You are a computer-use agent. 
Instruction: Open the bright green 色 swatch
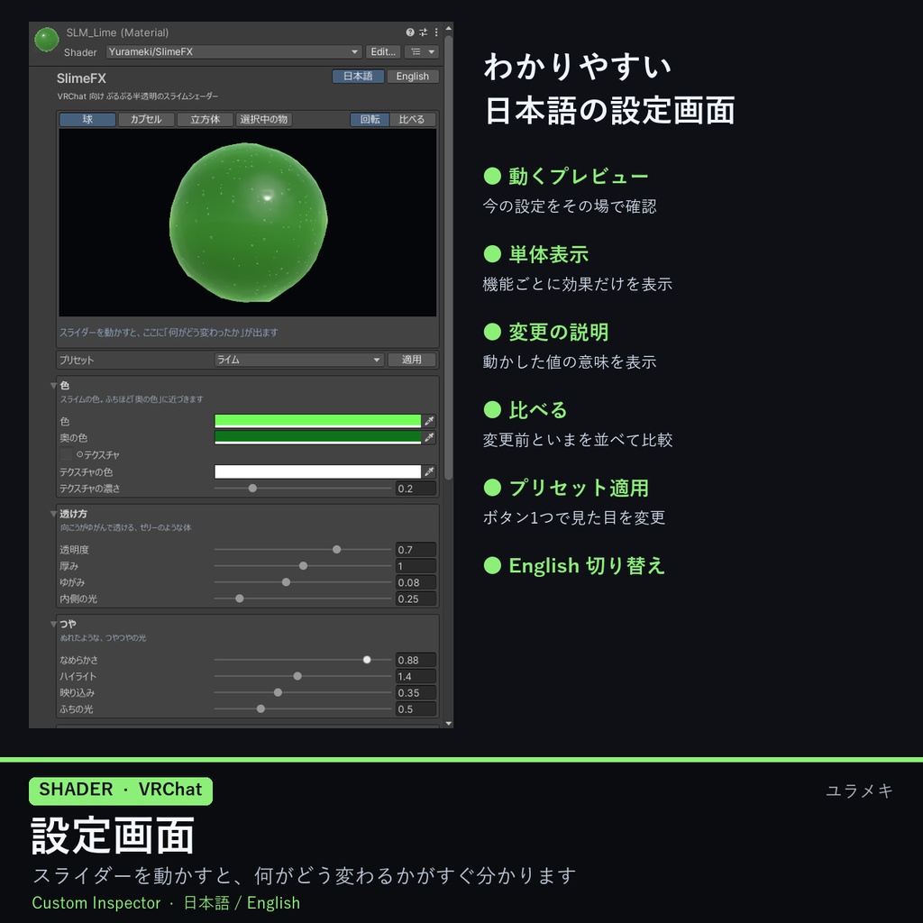click(x=318, y=421)
